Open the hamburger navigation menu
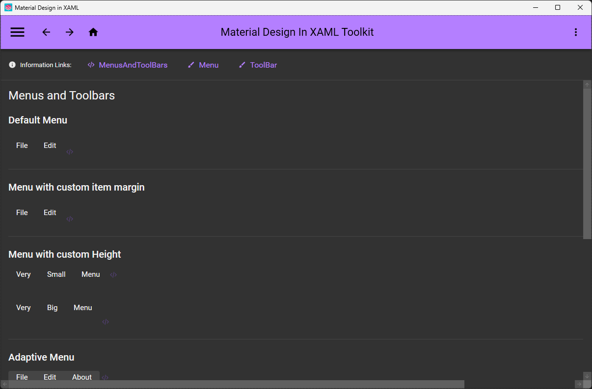Screen dimensions: 592x389 click(x=17, y=32)
